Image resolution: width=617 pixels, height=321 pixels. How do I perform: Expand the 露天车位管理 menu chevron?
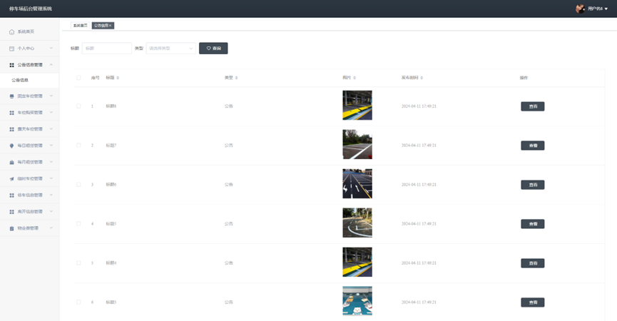[x=51, y=129]
